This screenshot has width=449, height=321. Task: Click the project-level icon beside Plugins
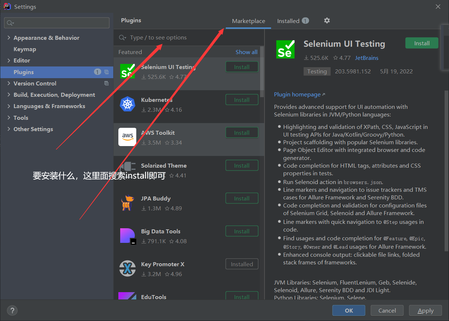106,72
